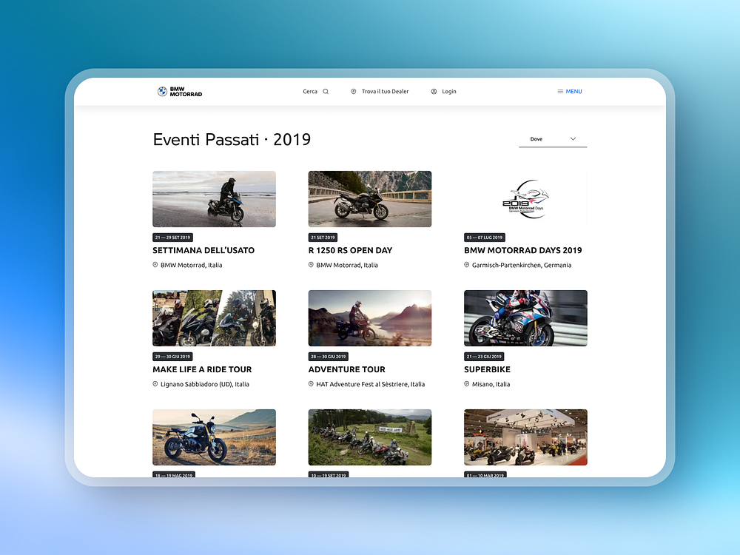Click the chevron arrow on the Dove selector
Image resolution: width=740 pixels, height=555 pixels.
pos(573,138)
